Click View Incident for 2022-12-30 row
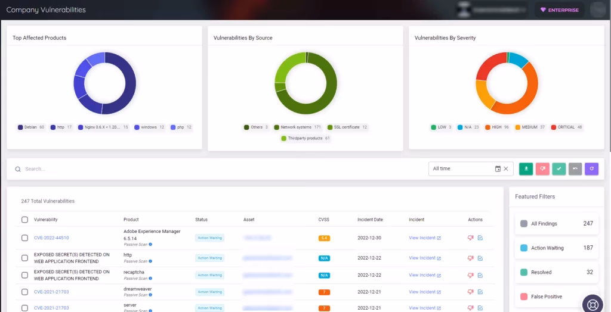Image resolution: width=611 pixels, height=312 pixels. (x=425, y=238)
